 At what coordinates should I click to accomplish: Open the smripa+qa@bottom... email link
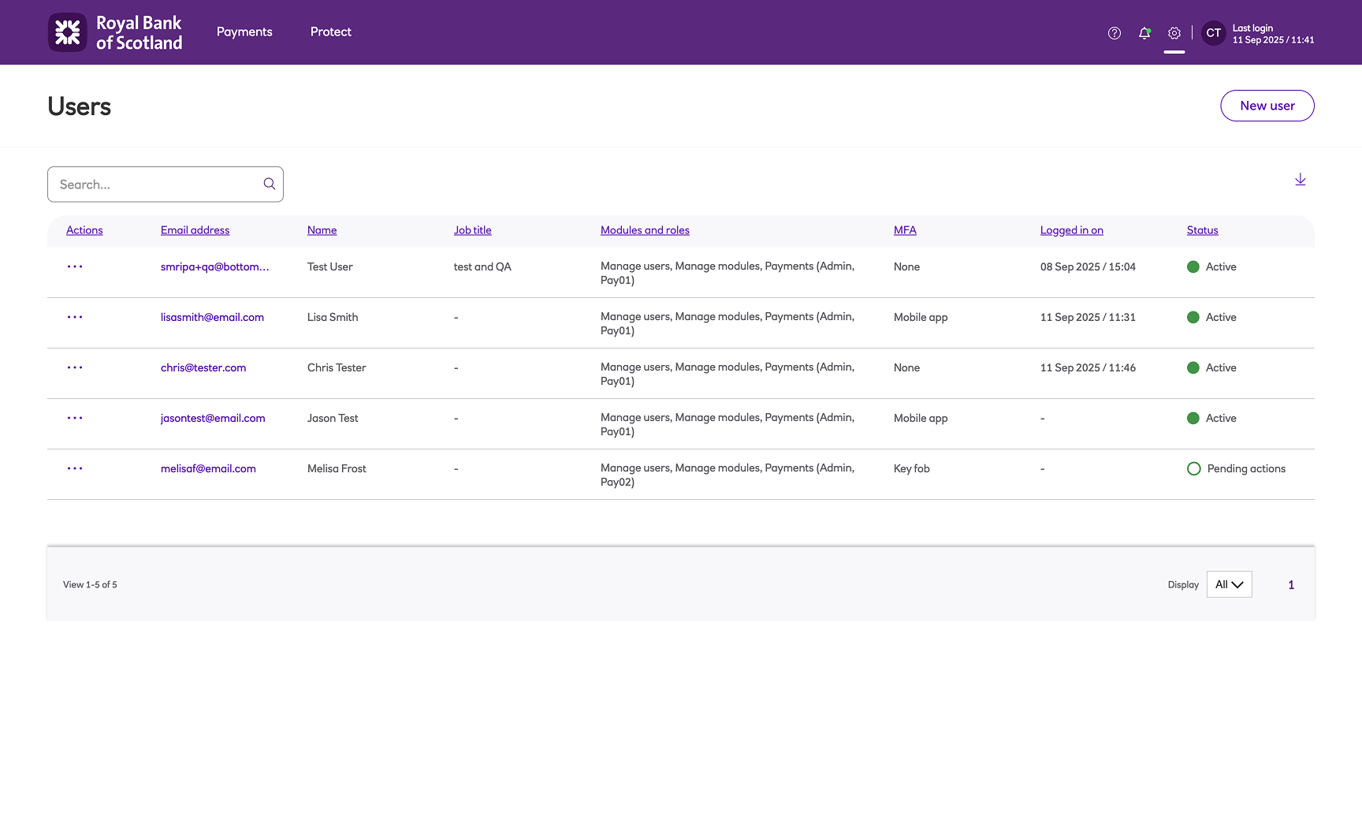[215, 266]
